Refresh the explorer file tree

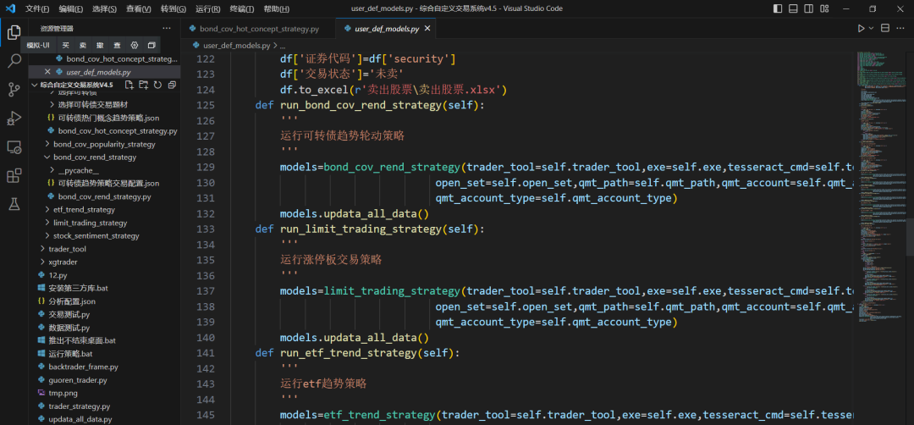coord(157,86)
